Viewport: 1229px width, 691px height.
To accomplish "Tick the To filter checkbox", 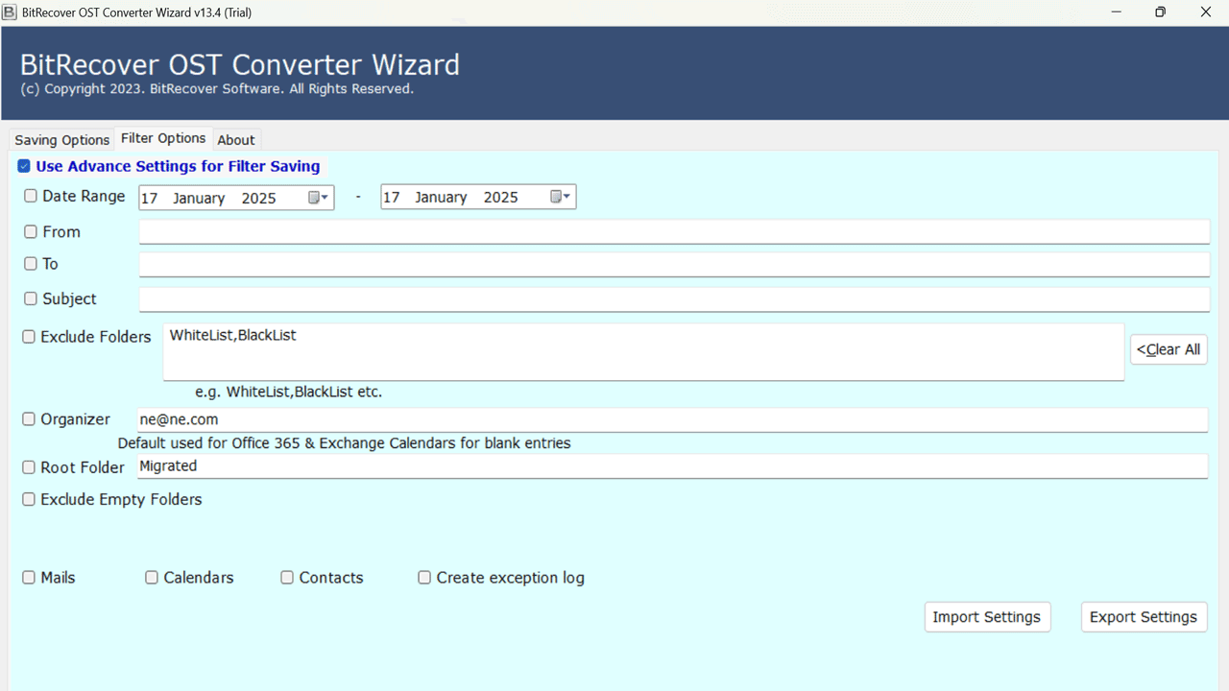I will pyautogui.click(x=31, y=263).
